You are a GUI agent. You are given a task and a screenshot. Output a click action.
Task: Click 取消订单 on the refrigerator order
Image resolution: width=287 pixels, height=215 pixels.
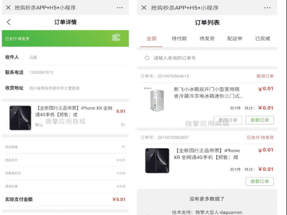[265, 76]
